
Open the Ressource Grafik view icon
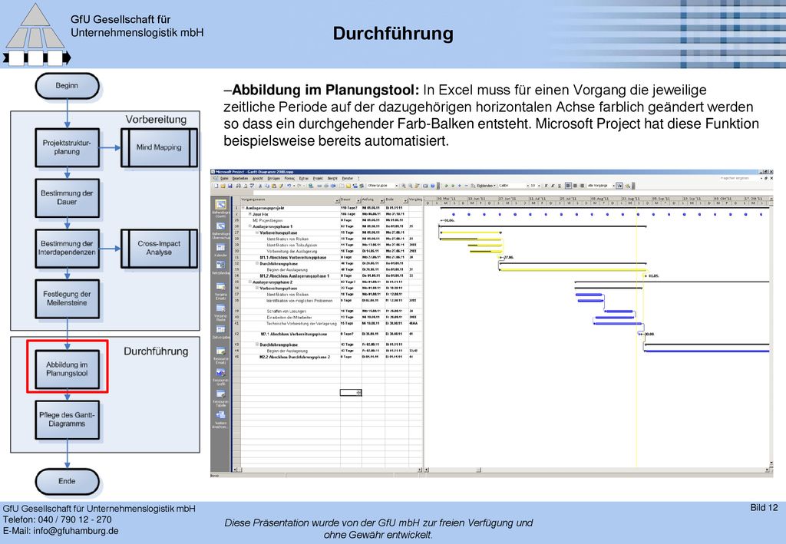[220, 373]
